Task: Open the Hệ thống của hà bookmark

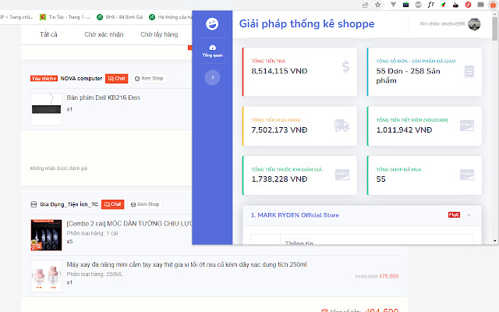Action: (171, 17)
